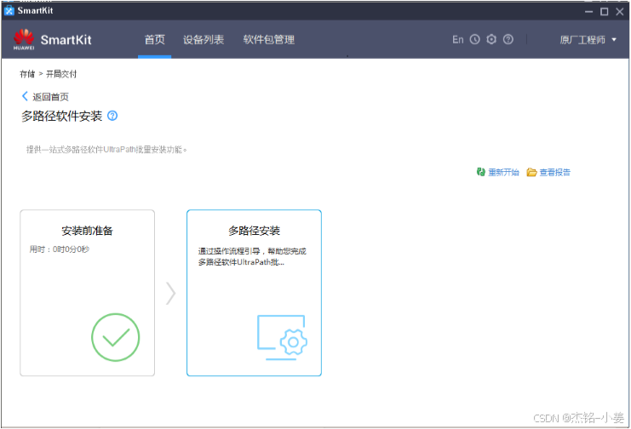Switch language with the En button
Screen dimensions: 631x429
(x=458, y=39)
